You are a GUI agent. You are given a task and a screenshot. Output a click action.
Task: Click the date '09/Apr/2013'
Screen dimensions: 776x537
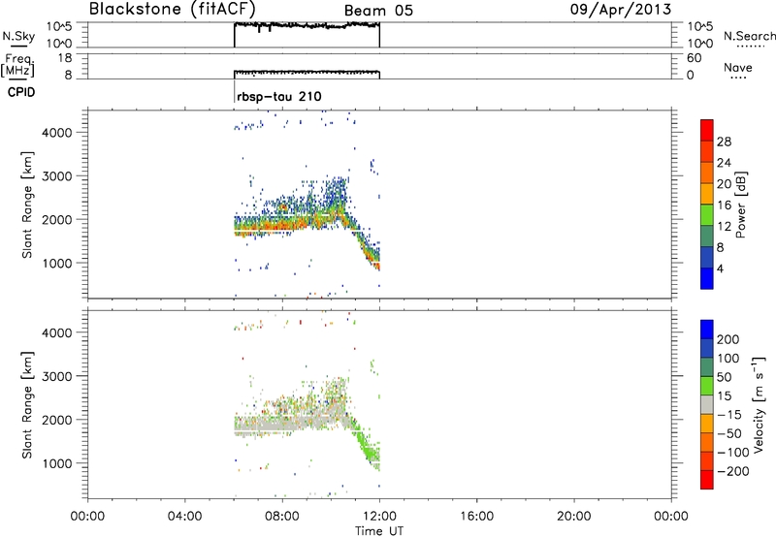coord(621,10)
